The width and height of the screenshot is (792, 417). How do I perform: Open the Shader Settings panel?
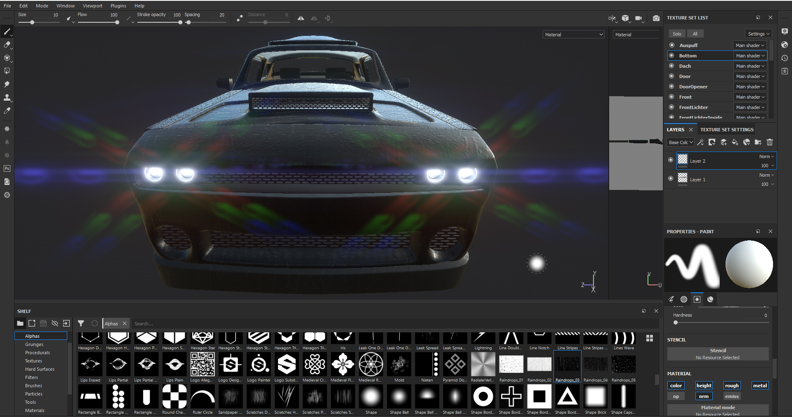pos(785,45)
